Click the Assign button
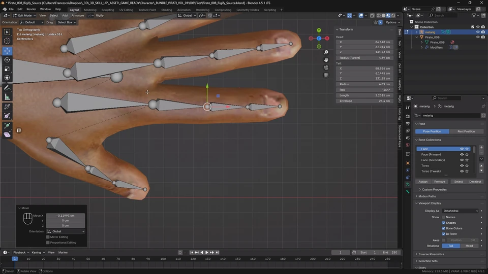The width and height of the screenshot is (488, 274). 422,182
